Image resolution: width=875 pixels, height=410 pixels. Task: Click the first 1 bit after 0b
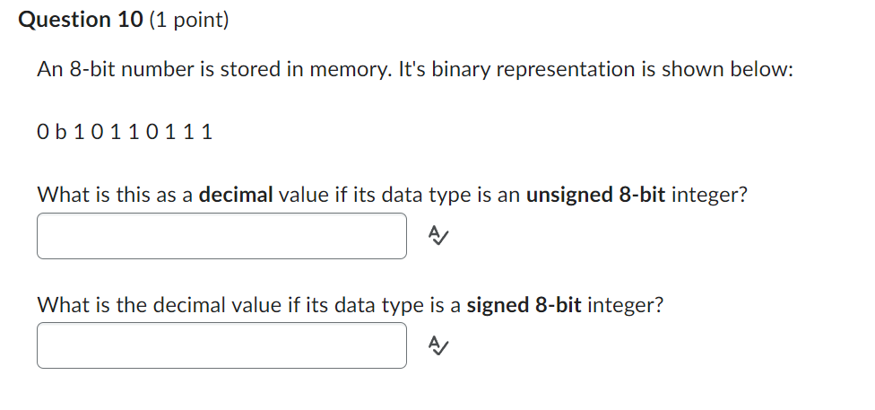79,133
